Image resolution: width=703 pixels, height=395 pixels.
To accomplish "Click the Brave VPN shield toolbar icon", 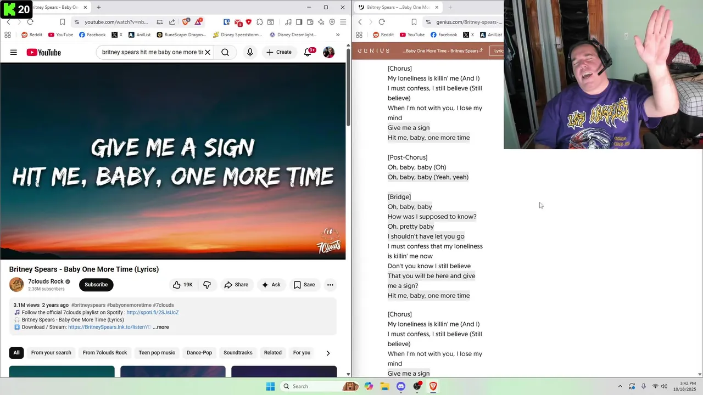I will coord(332,22).
